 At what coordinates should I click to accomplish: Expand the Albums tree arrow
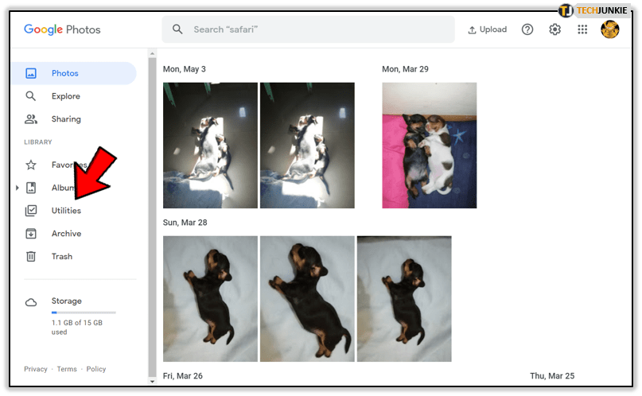point(18,188)
